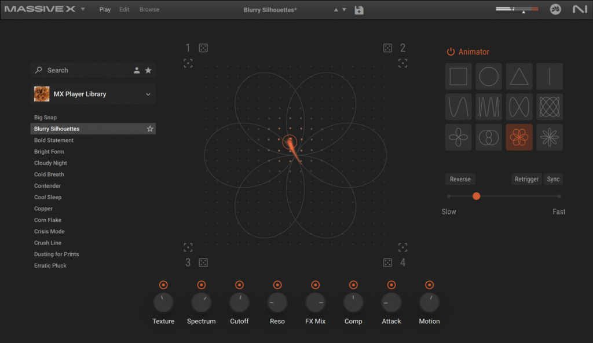Open the Massive X main menu arrow

click(x=83, y=9)
